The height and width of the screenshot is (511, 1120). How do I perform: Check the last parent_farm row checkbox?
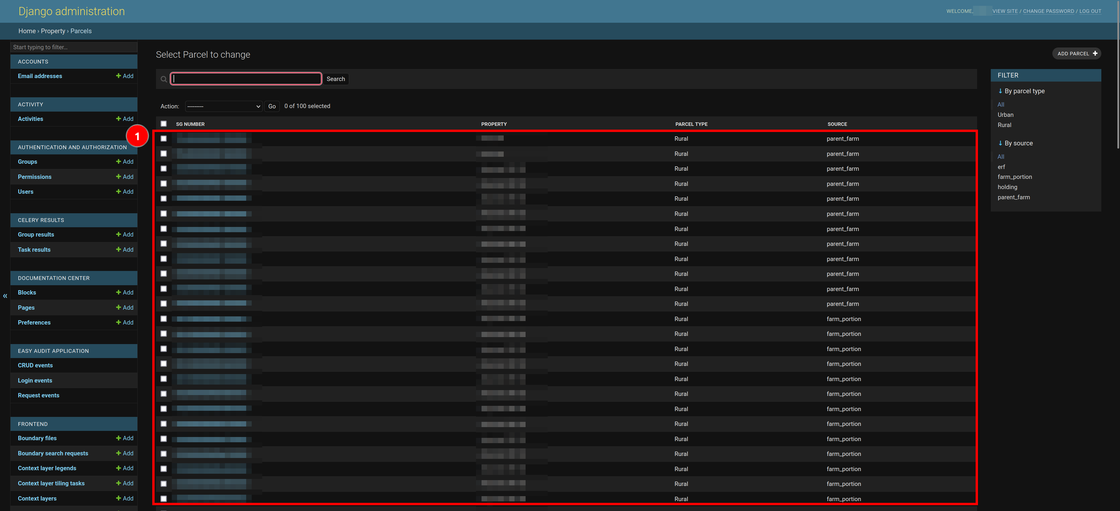163,304
